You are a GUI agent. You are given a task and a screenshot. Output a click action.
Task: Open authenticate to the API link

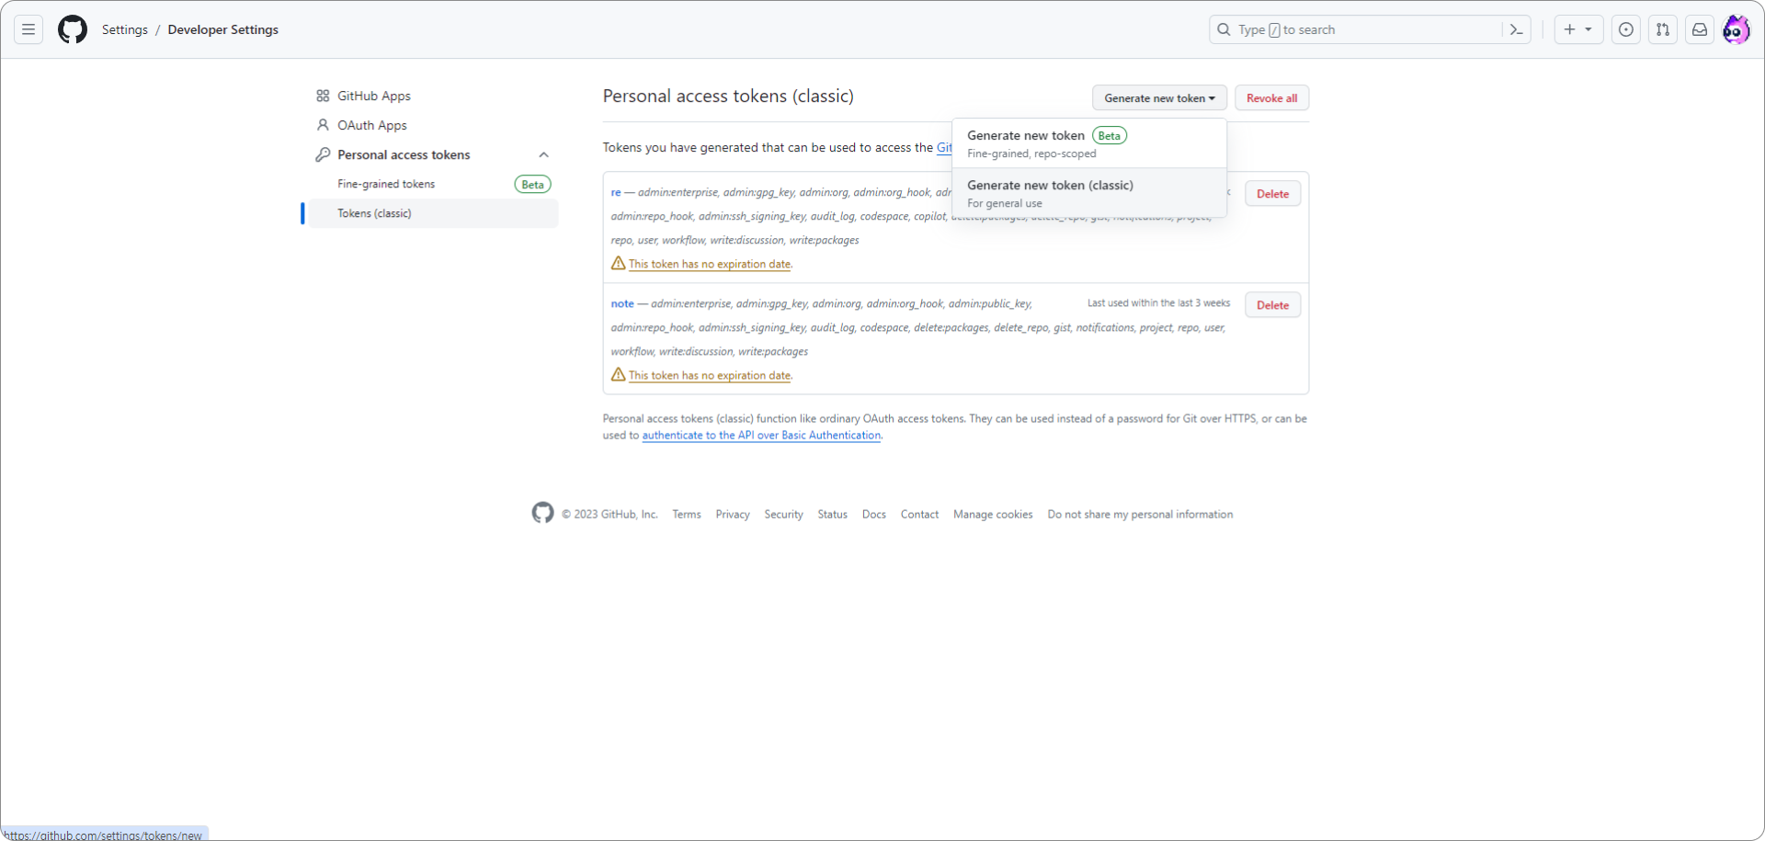[x=761, y=436]
